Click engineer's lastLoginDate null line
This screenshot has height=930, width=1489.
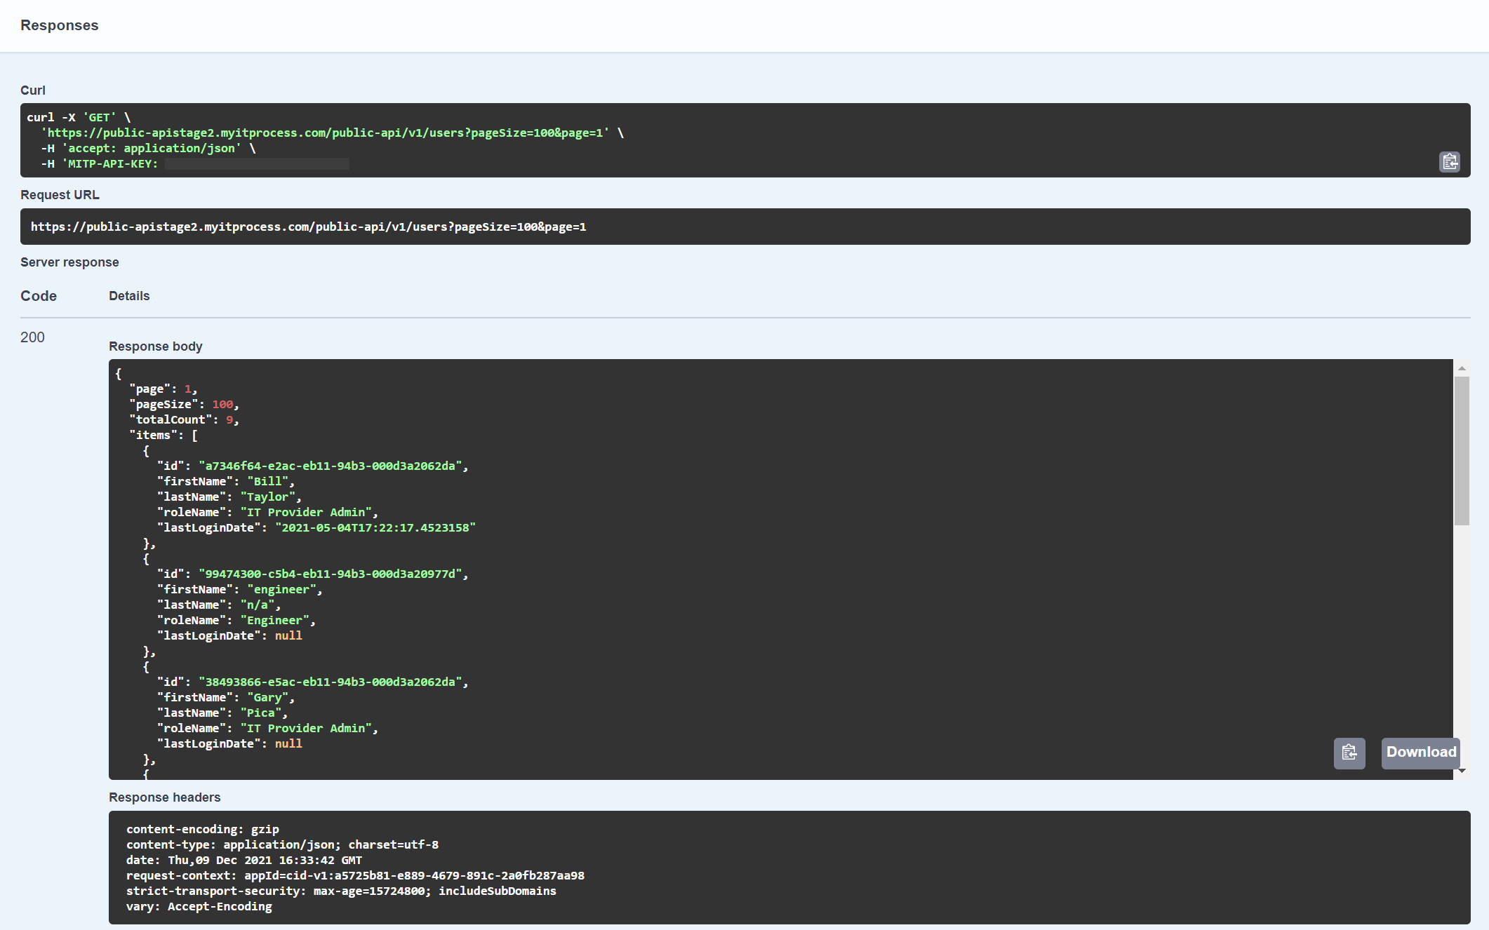pos(229,635)
